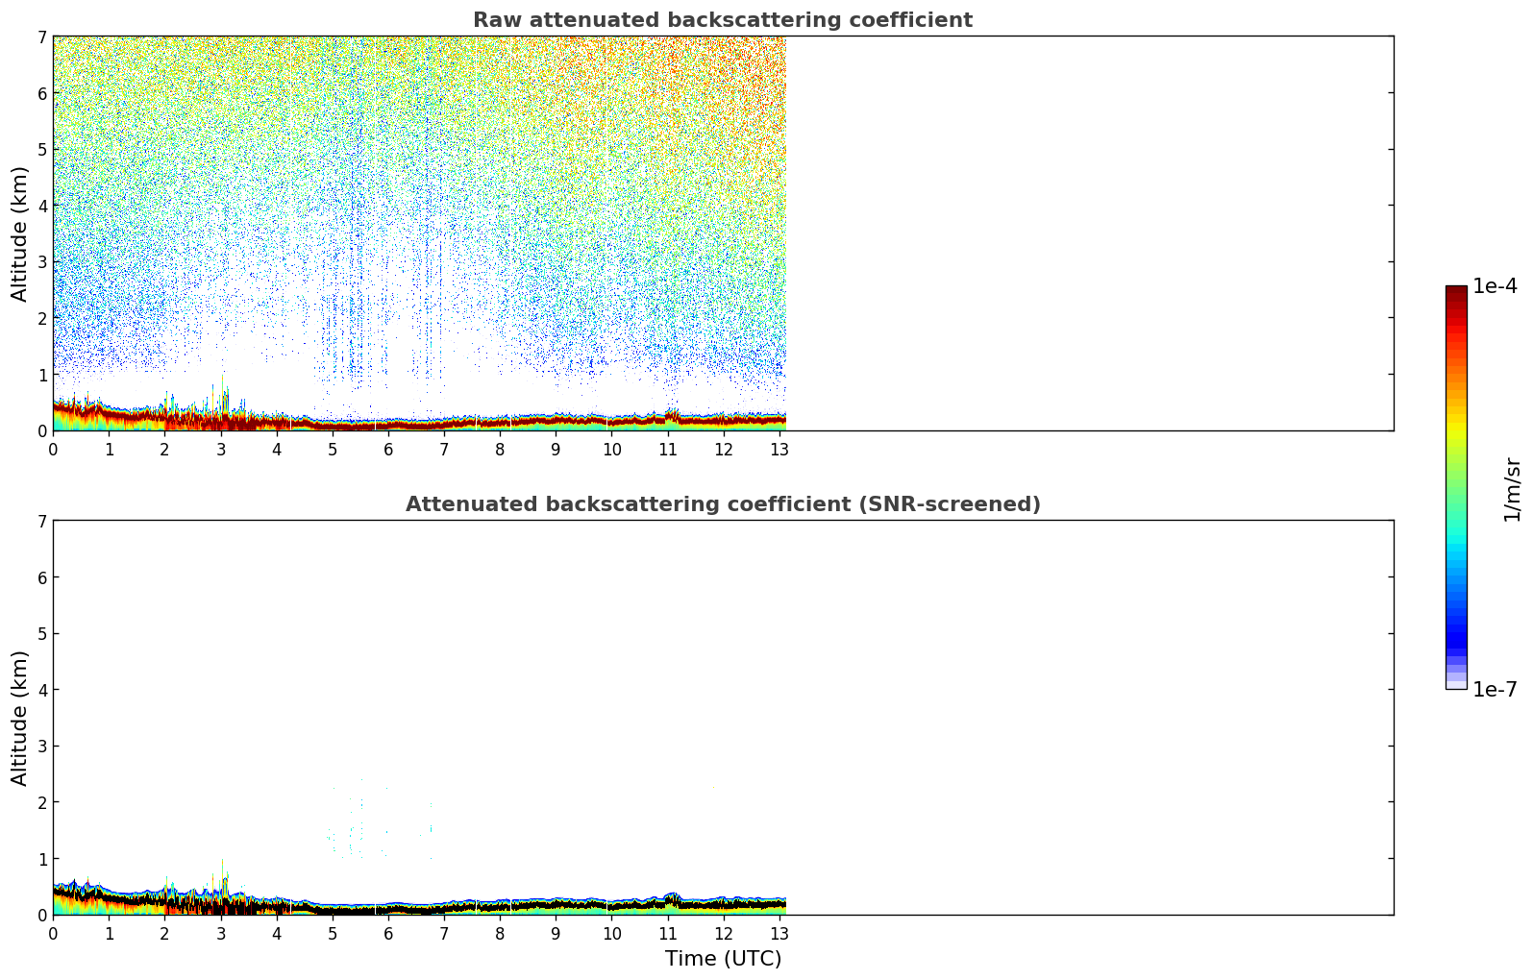
Task: Click time tick "13" under the SNR-screened plot
Action: click(x=779, y=934)
